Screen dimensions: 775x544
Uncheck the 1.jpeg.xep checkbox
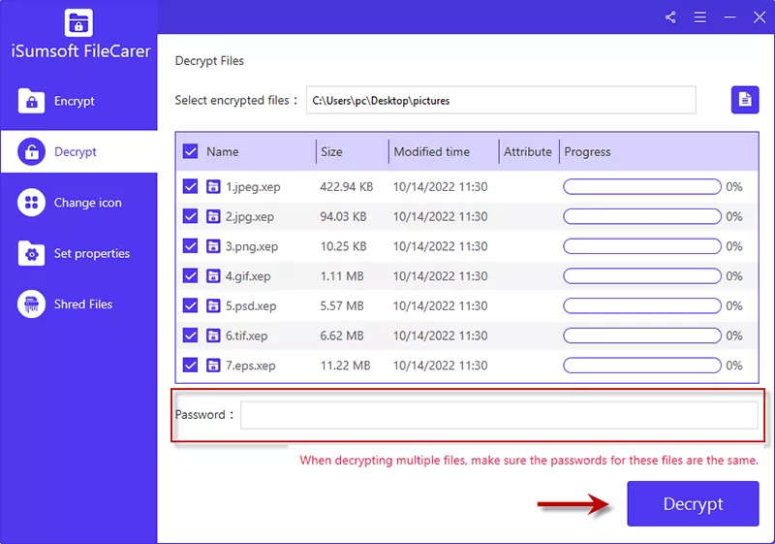coord(190,187)
